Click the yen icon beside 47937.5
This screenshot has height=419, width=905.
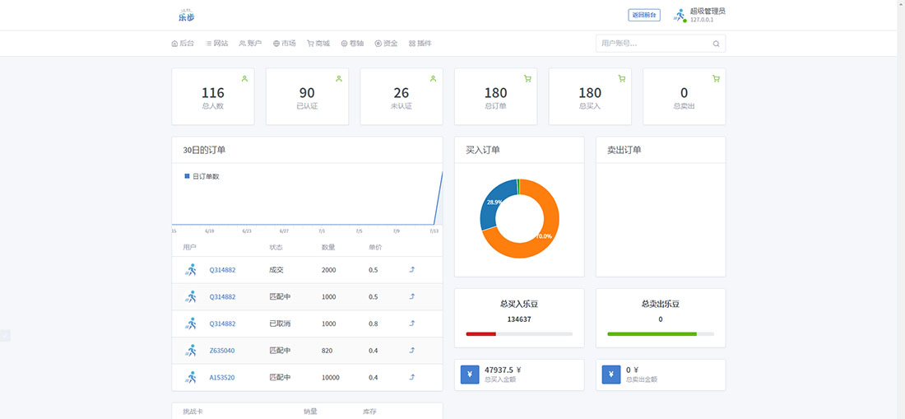tap(470, 375)
